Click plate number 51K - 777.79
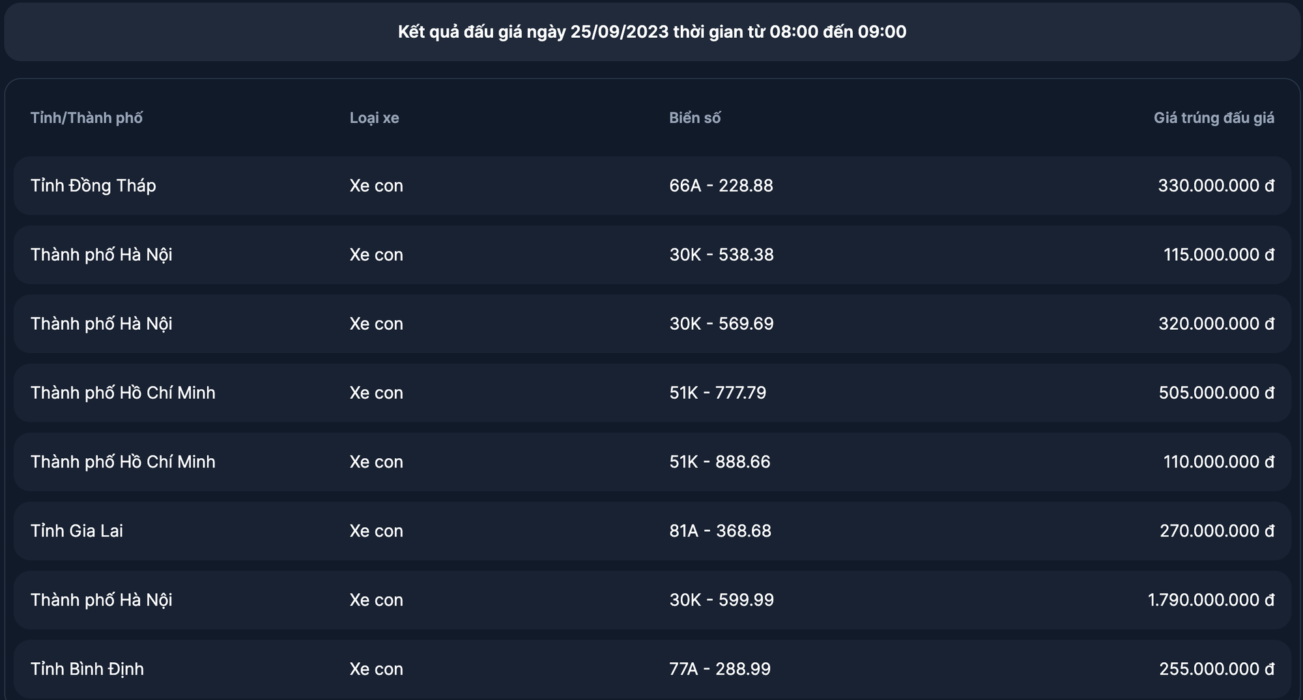1303x700 pixels. click(717, 393)
